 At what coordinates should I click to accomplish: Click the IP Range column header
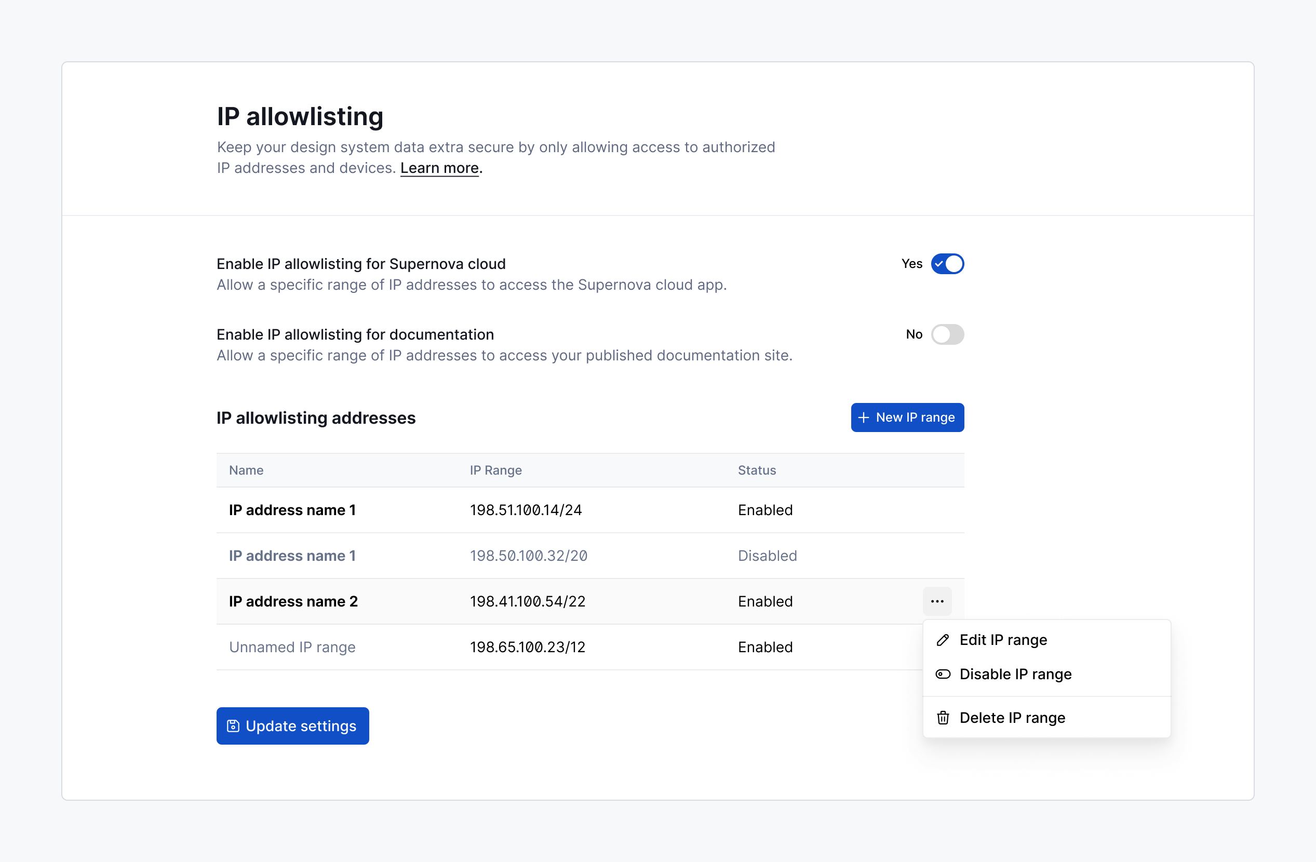coord(495,470)
